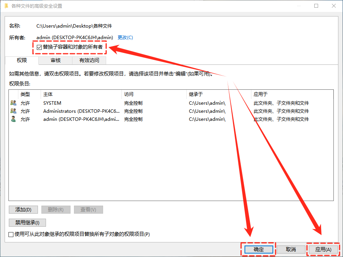
Task: 点击“确定”按钮
Action: pyautogui.click(x=259, y=249)
